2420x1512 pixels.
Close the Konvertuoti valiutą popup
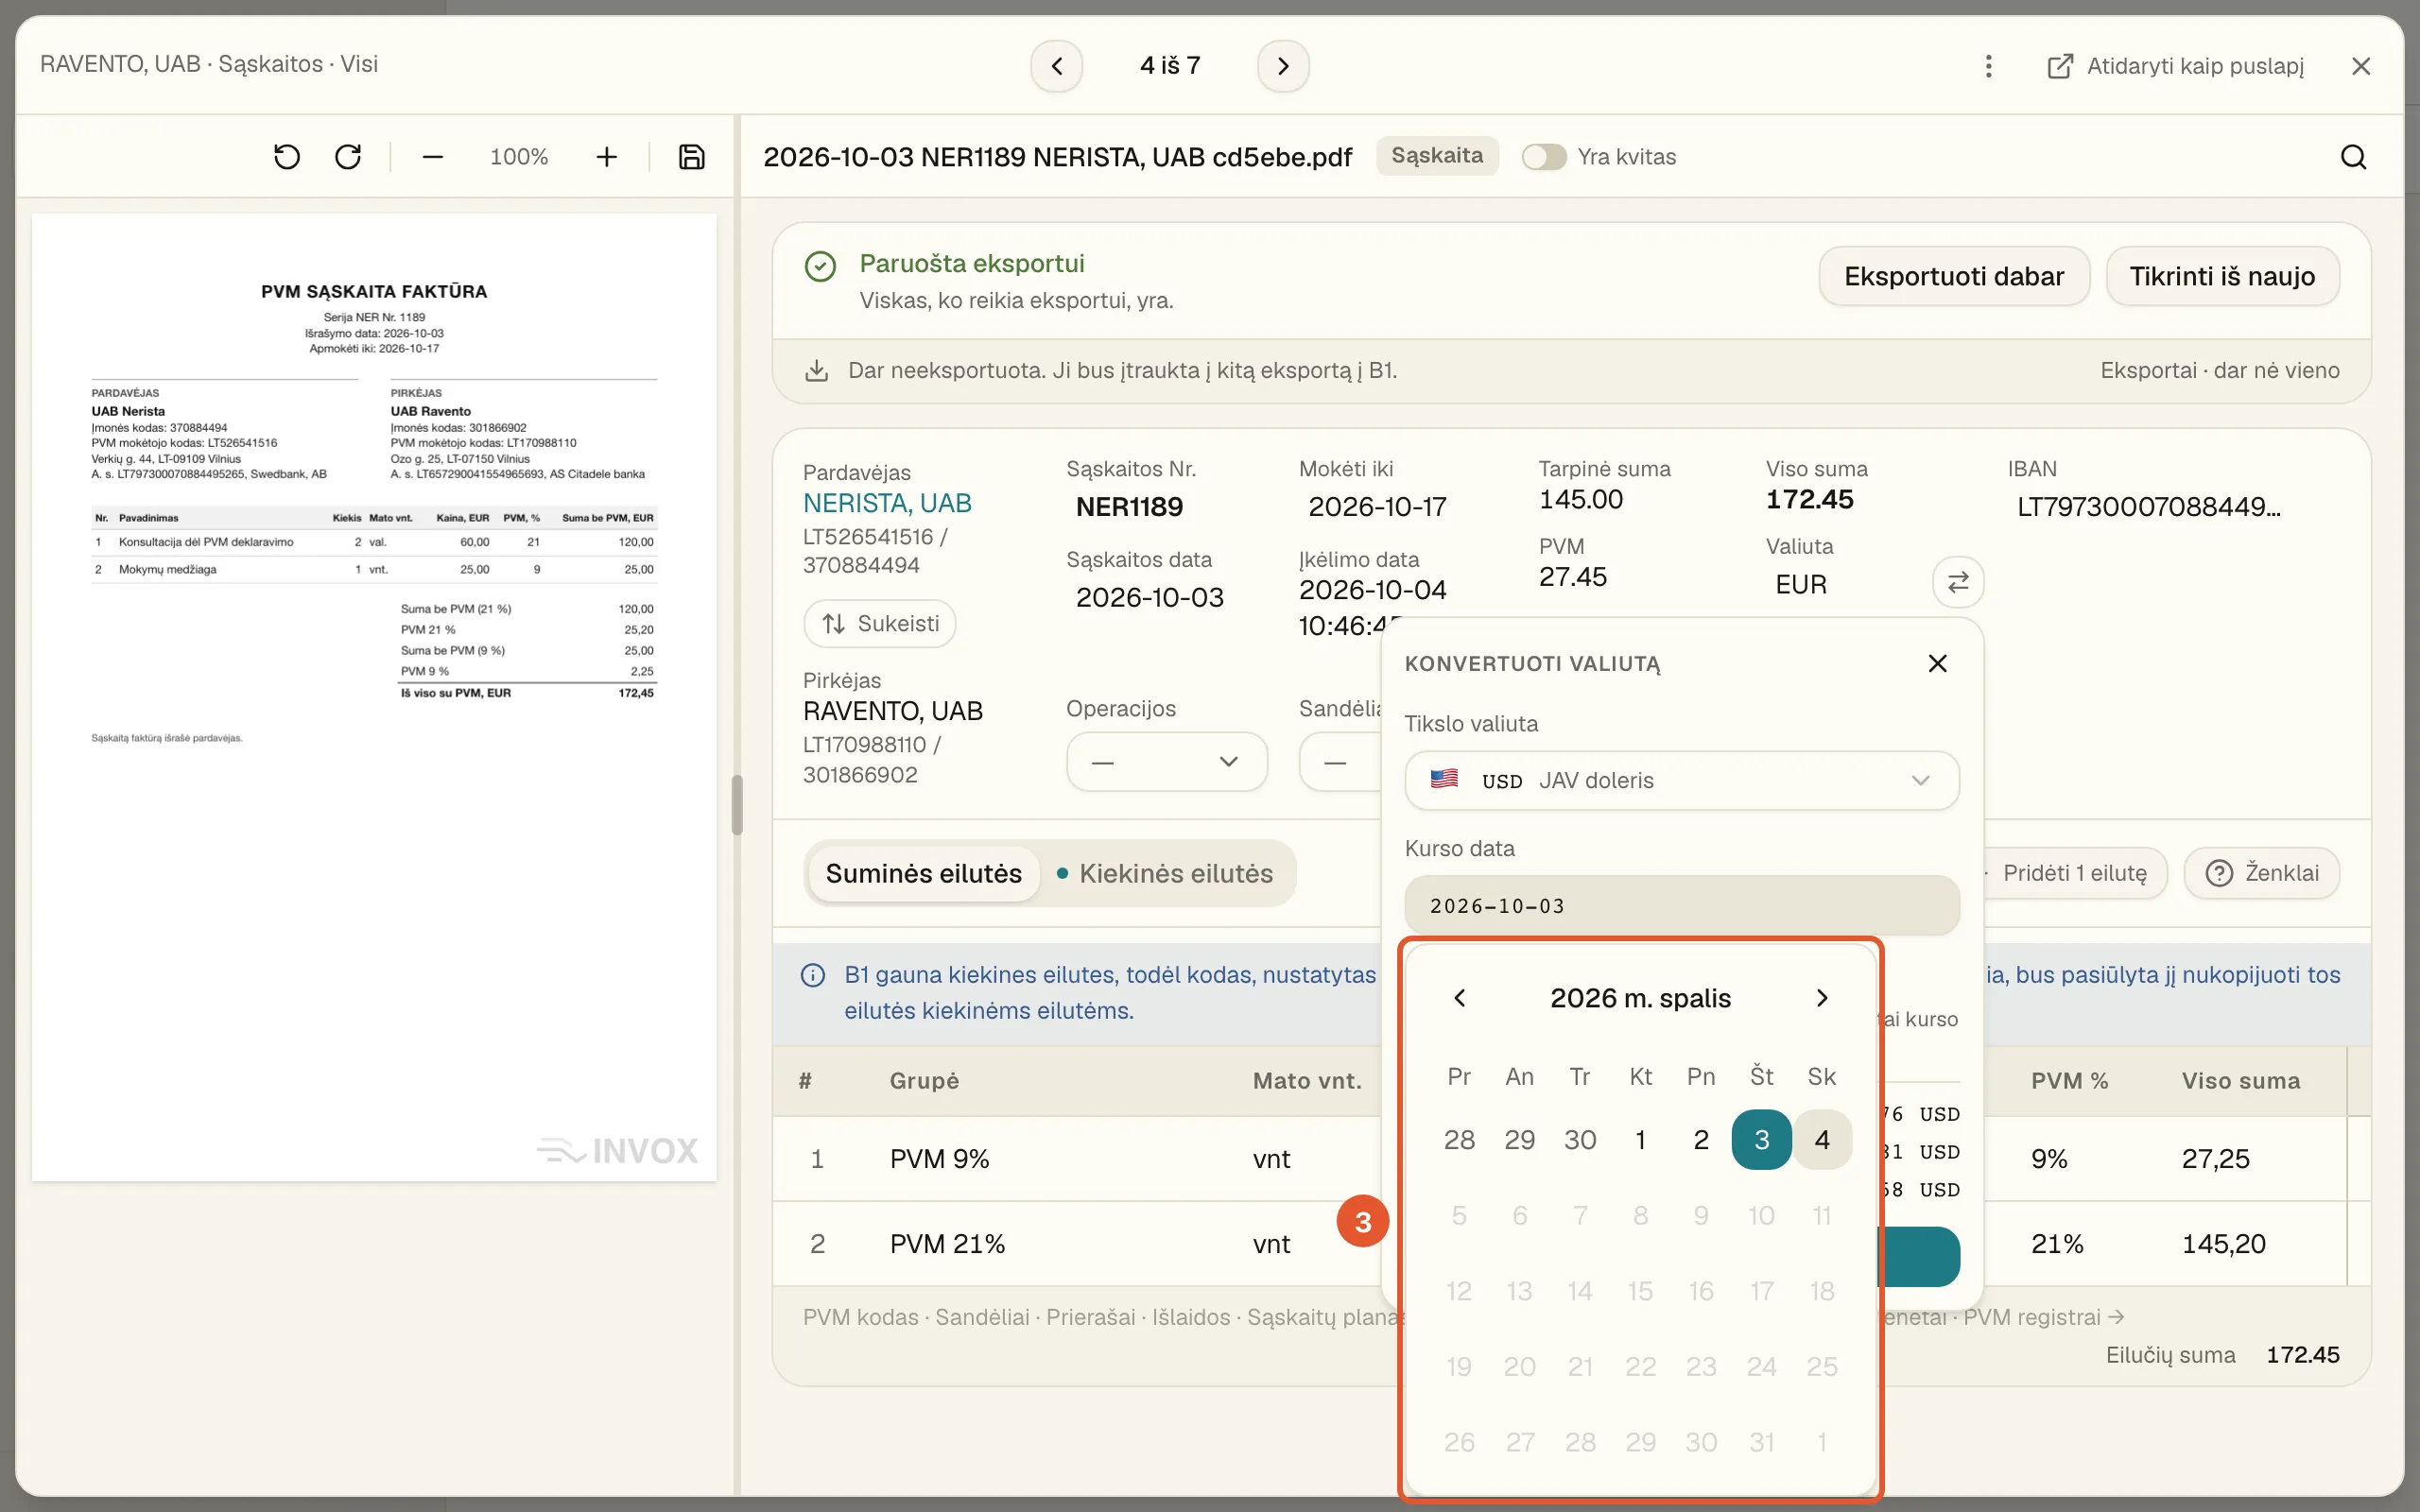pos(1937,663)
